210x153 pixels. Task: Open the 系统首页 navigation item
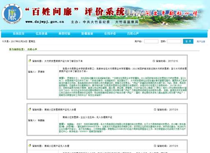point(19,33)
